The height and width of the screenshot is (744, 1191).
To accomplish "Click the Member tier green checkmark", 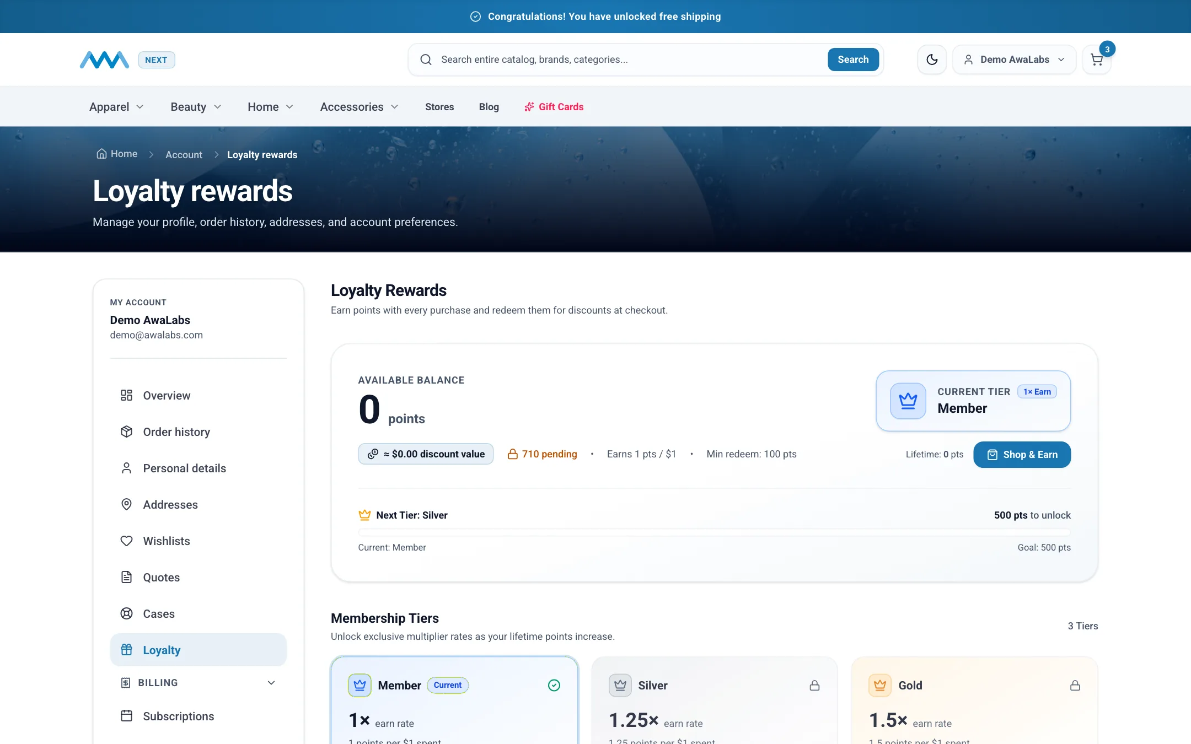I will click(x=554, y=685).
